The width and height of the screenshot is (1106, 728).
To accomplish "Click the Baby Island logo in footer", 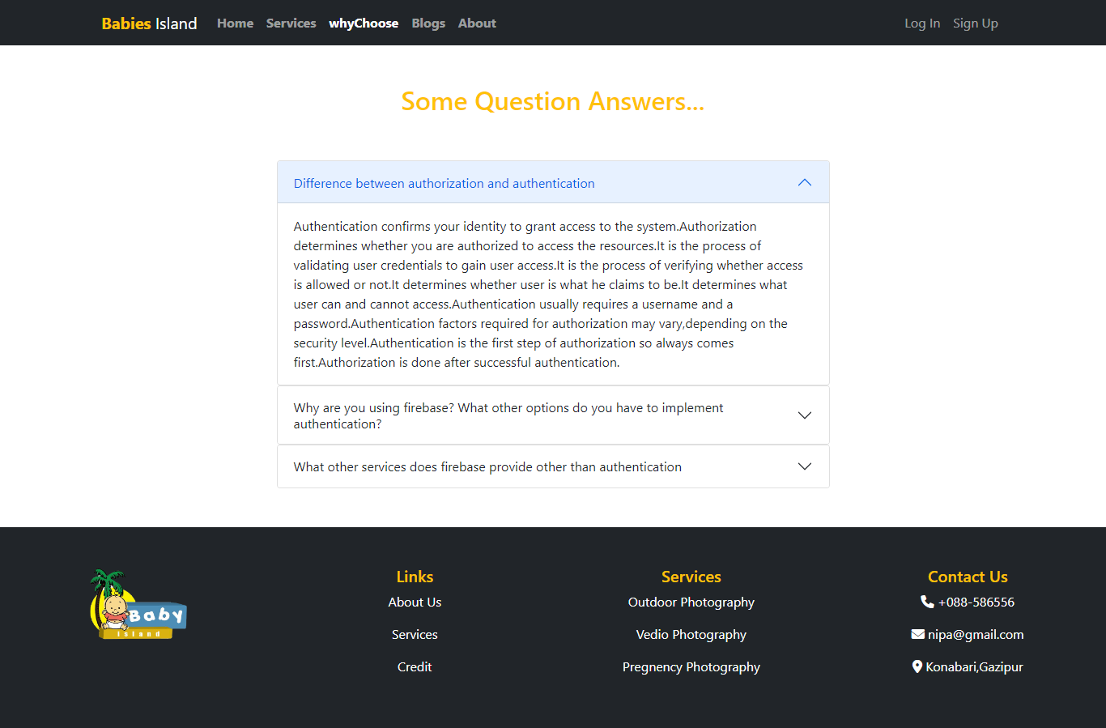I will [x=138, y=604].
